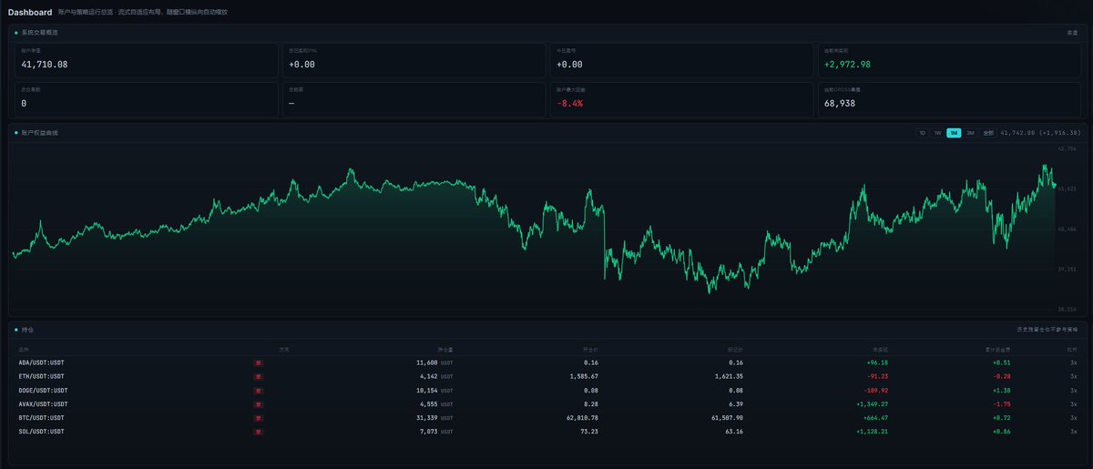The image size is (1093, 469).
Task: Click SOL mark price 63.16
Action: [x=733, y=431]
